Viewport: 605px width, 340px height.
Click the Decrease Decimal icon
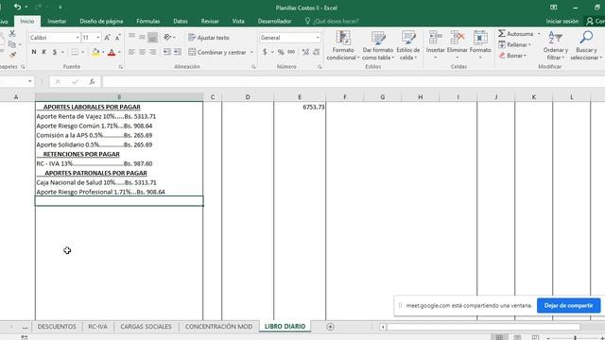(316, 52)
